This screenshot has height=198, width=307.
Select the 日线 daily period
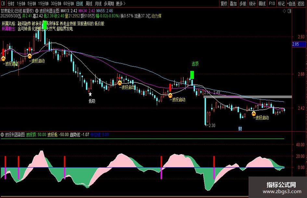tap(80, 4)
